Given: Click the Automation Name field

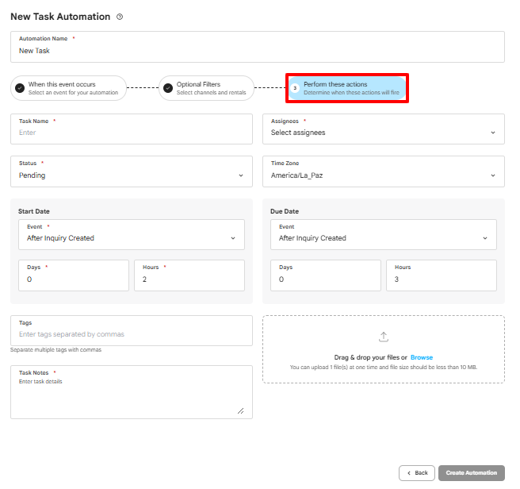Looking at the screenshot, I should coord(258,47).
